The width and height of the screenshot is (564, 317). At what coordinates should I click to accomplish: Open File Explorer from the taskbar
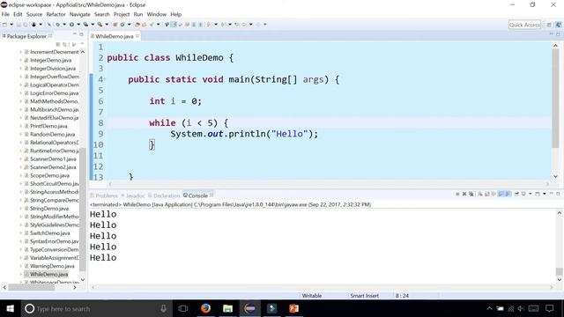[x=227, y=308]
